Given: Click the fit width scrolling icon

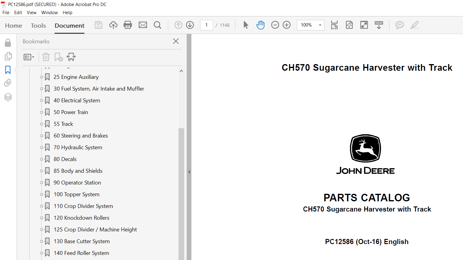Looking at the screenshot, I should coord(334,25).
